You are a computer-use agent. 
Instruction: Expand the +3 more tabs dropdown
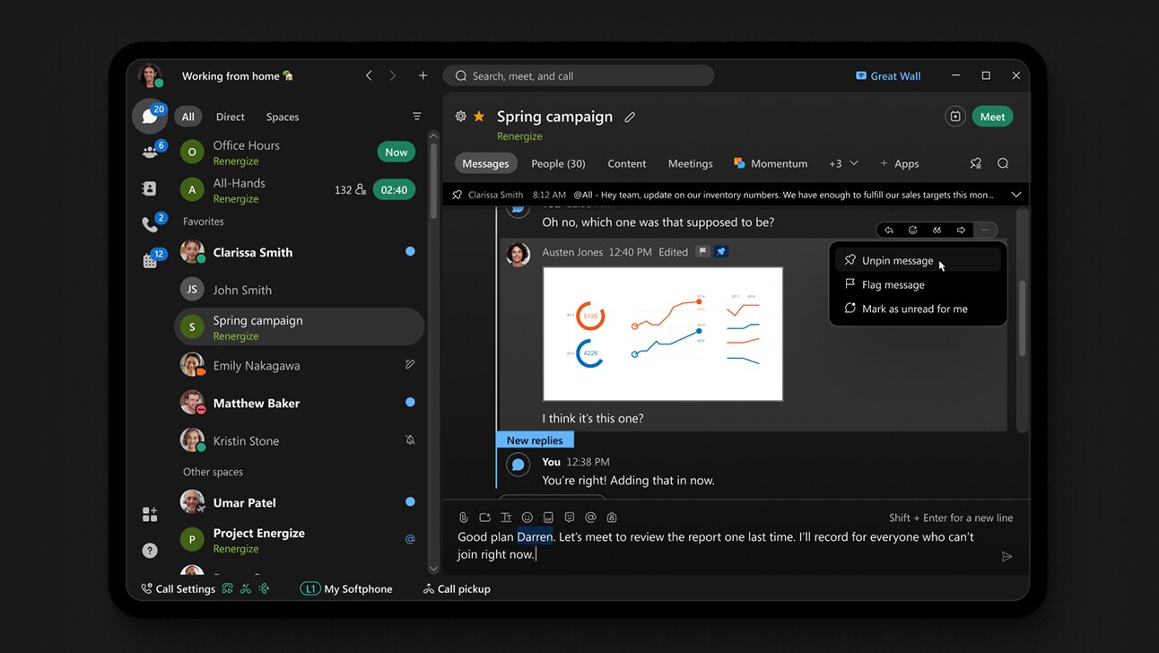(x=843, y=163)
